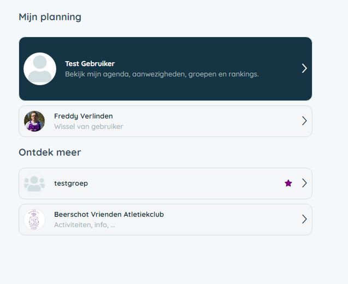Click Freddy Verlinden's profile photo
The image size is (348, 284).
(x=34, y=121)
